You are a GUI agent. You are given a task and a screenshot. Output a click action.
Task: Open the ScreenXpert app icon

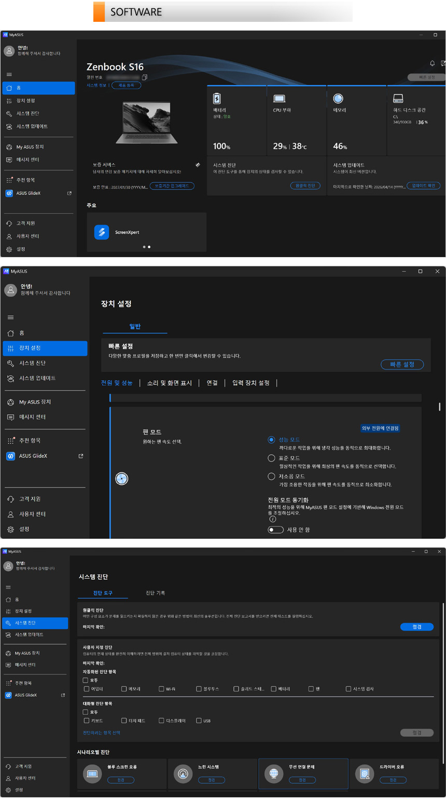pyautogui.click(x=102, y=232)
